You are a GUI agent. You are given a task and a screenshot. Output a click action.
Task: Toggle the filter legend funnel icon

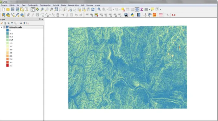[x=12, y=23]
